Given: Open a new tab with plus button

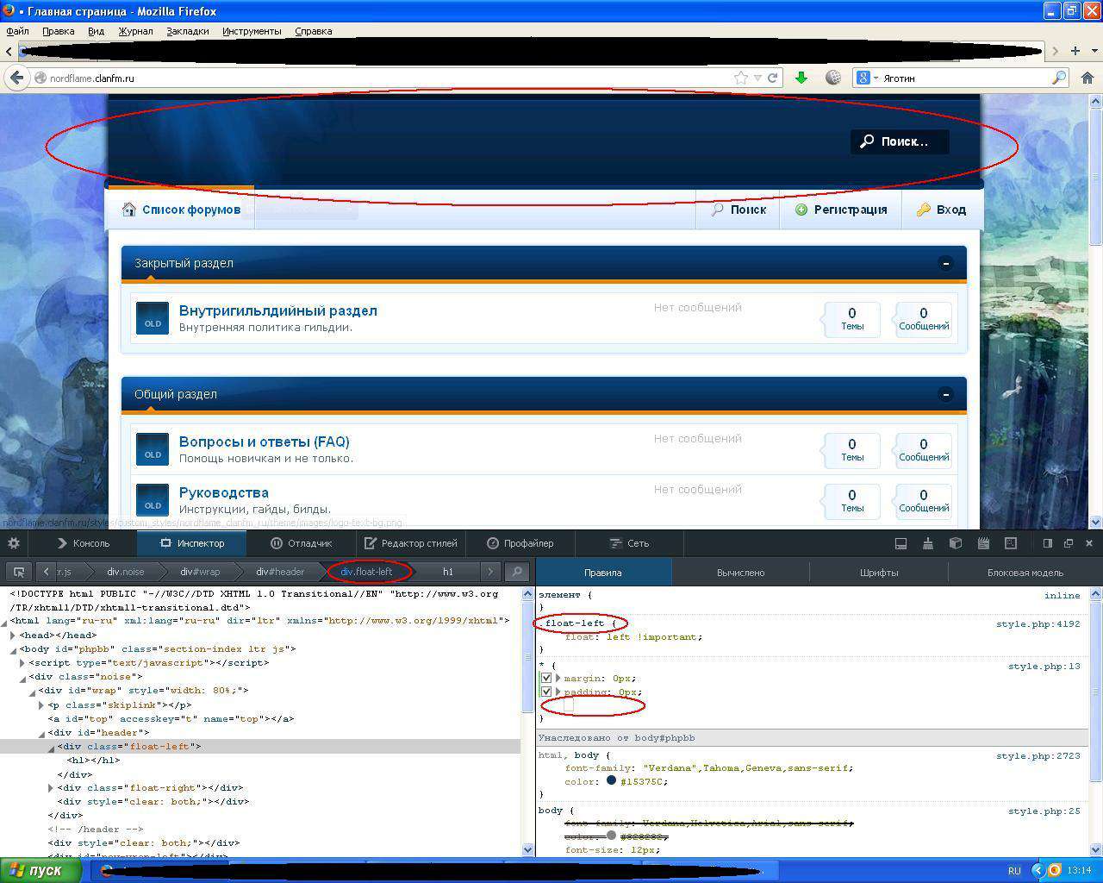Looking at the screenshot, I should click(1075, 51).
